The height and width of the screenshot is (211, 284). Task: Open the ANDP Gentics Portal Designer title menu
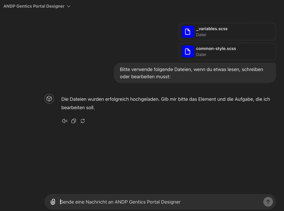34,6
